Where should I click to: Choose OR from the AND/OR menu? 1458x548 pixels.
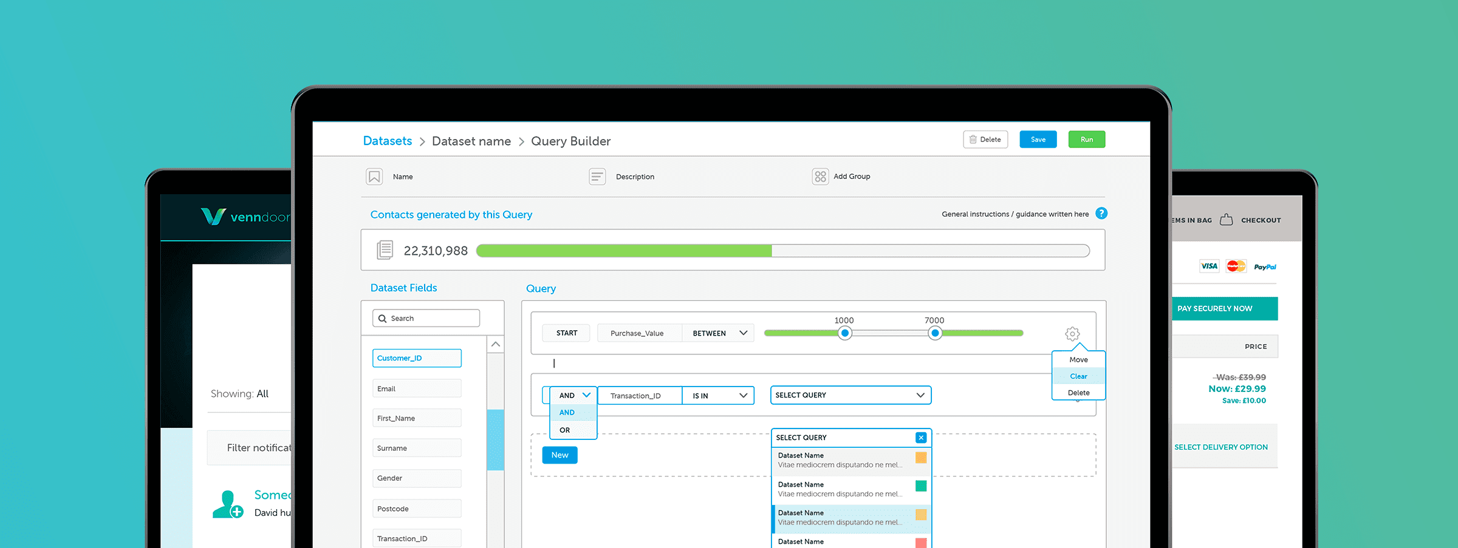click(565, 430)
